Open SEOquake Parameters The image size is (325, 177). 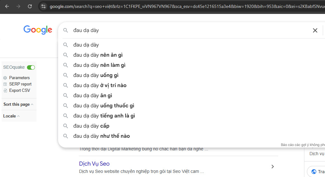point(19,78)
